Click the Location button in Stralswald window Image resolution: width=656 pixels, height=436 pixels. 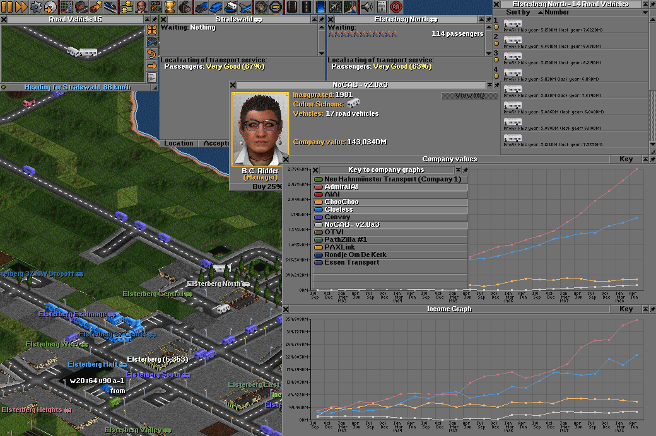click(179, 144)
